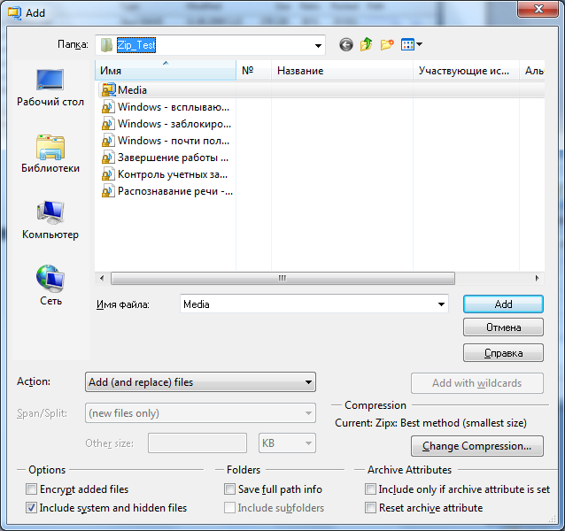Select the Завершение работы sound file icon
565x531 pixels.
pos(107,158)
